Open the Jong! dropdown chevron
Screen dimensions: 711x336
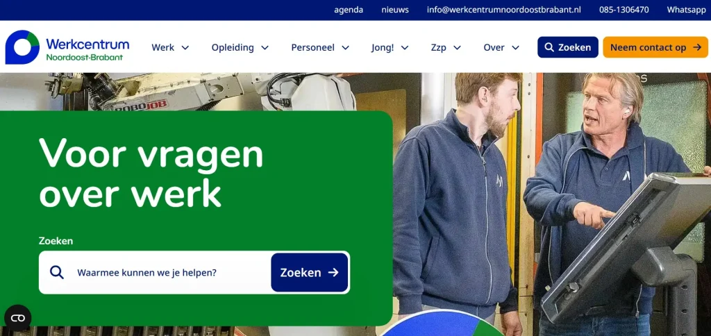click(x=405, y=48)
